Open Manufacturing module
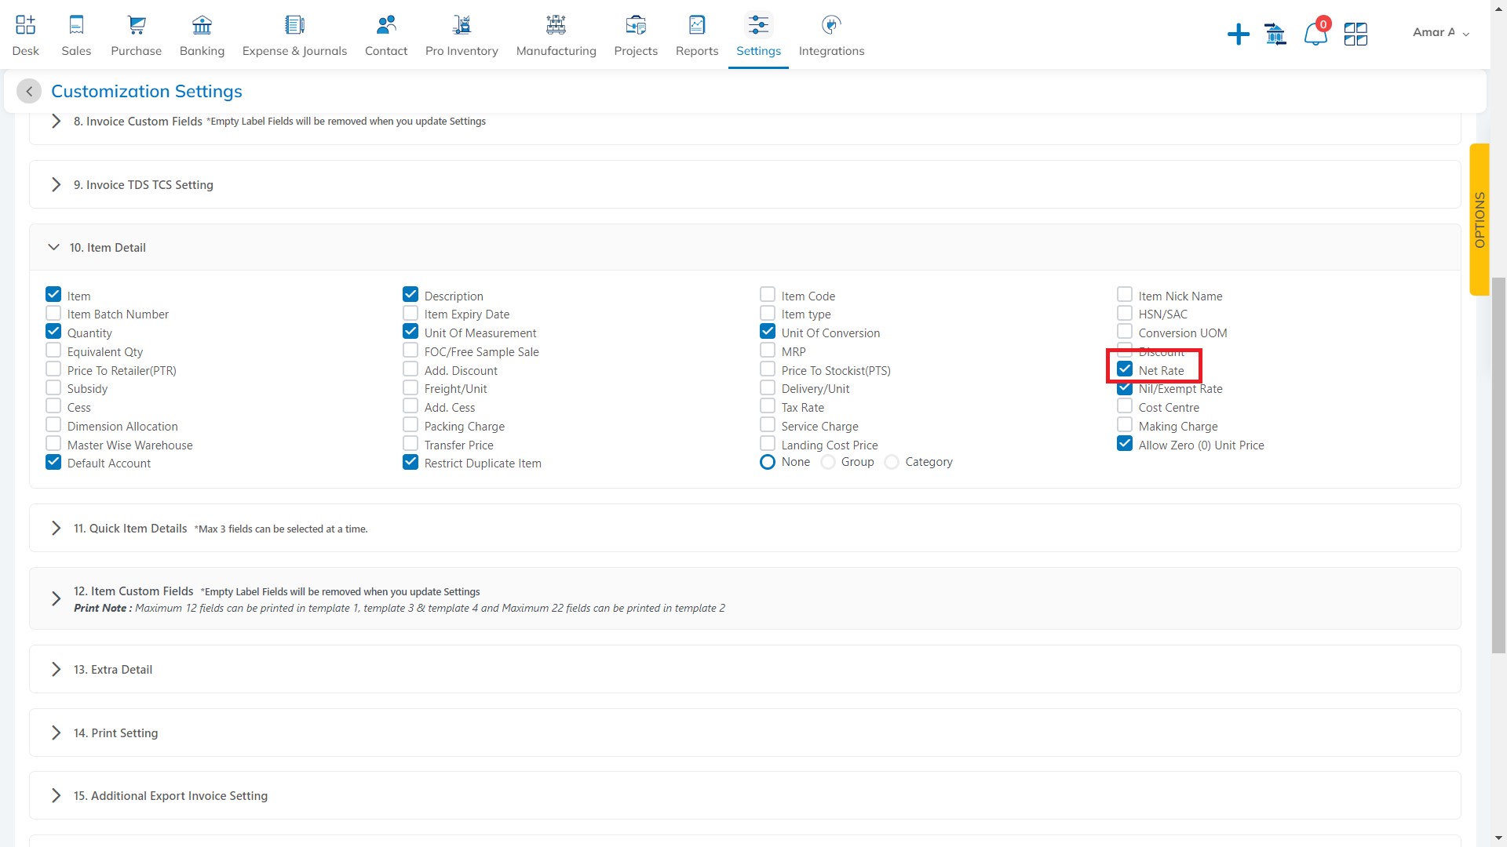 556,35
